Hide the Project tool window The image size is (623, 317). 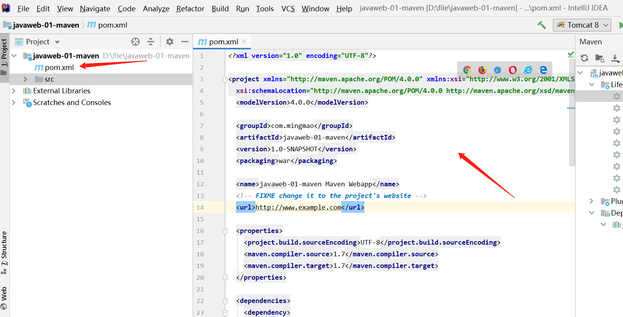click(185, 42)
